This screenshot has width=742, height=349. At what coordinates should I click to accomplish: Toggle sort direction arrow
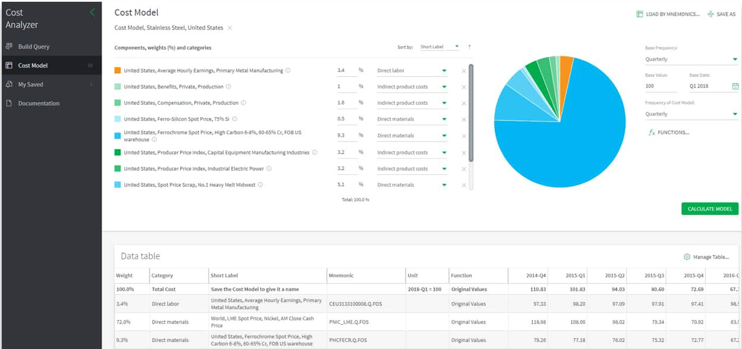click(x=469, y=46)
